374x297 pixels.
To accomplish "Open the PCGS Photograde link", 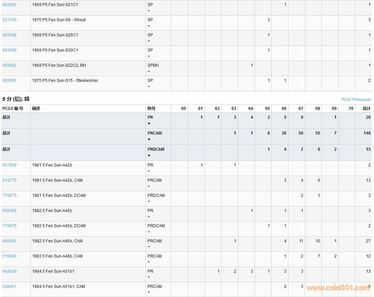I will 356,100.
